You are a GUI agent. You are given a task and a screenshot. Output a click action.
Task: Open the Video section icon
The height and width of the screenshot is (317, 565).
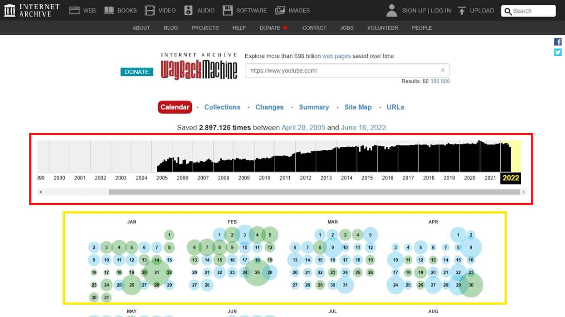[x=150, y=11]
